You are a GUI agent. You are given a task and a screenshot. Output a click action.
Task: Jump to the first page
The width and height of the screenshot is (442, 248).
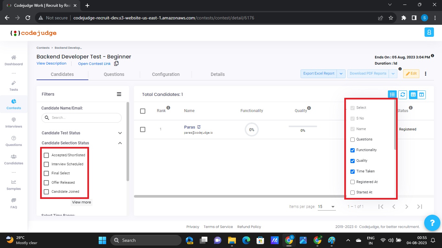[x=381, y=207]
